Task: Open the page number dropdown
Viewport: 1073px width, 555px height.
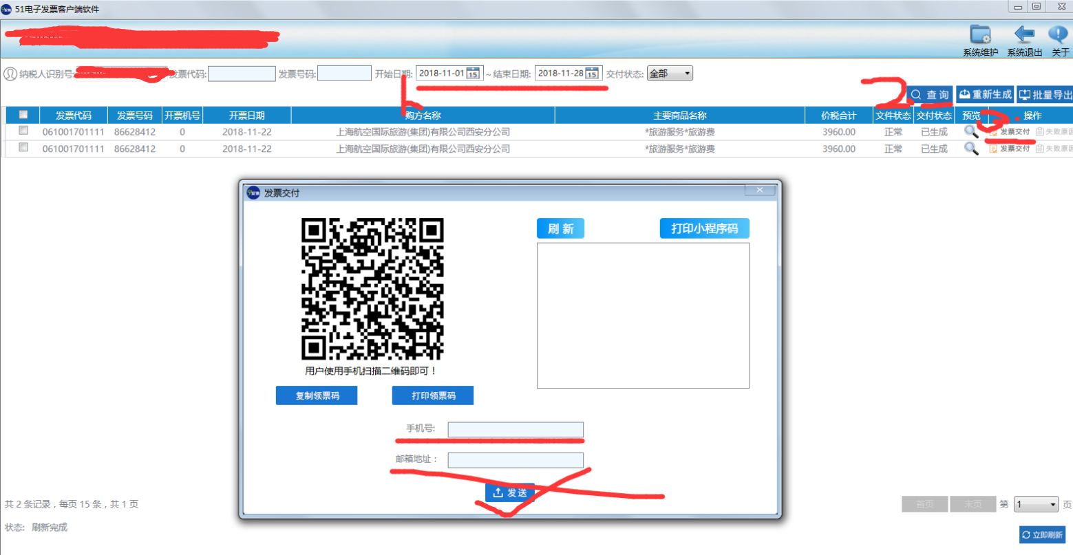Action: click(1036, 505)
